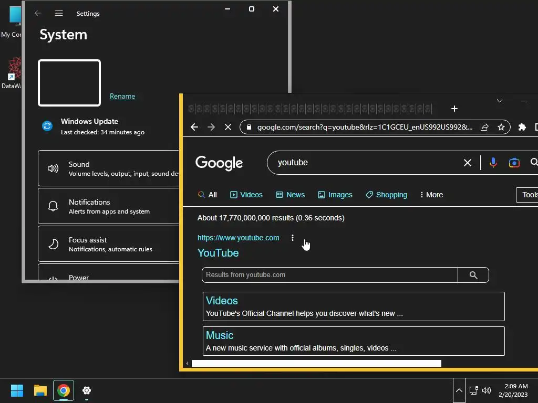Click the volume speaker tray icon
The height and width of the screenshot is (403, 538).
tap(487, 390)
